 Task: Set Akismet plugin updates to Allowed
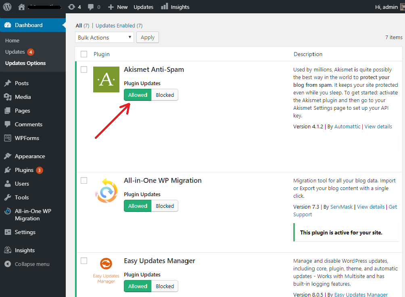(x=138, y=95)
